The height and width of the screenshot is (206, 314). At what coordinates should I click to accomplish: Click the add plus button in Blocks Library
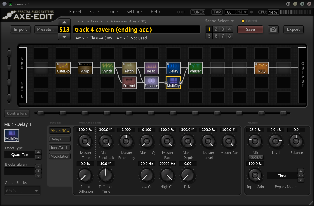[x=38, y=171]
